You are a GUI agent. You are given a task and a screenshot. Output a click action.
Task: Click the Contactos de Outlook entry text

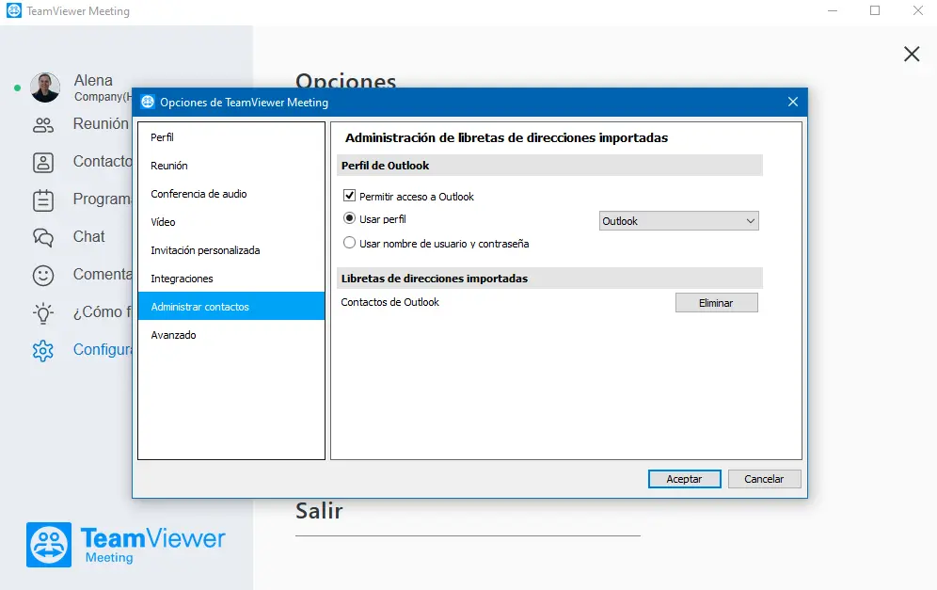coord(389,302)
